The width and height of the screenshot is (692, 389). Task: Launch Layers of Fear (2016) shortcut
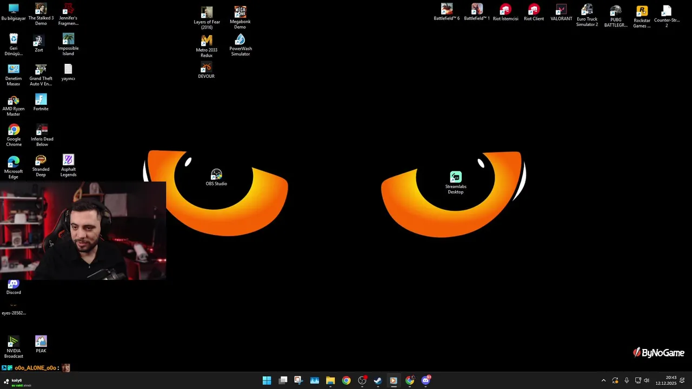[207, 18]
